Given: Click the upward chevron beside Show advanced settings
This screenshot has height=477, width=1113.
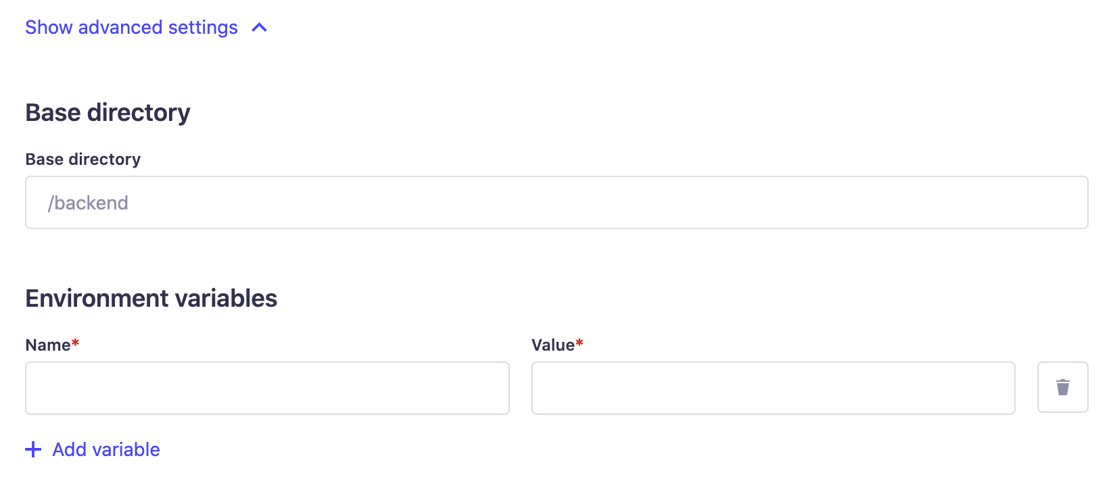Looking at the screenshot, I should [258, 28].
